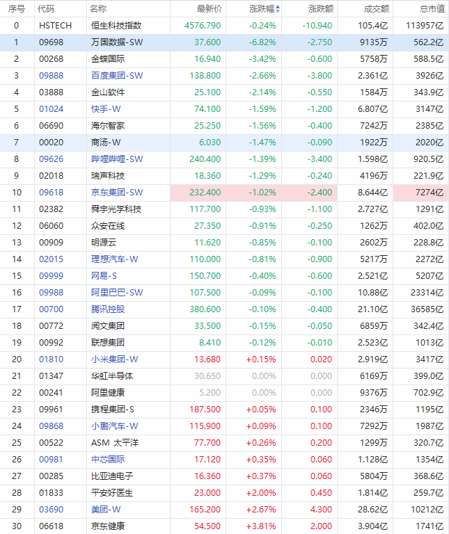Click the 代码 column header
The image size is (449, 534).
click(x=46, y=9)
